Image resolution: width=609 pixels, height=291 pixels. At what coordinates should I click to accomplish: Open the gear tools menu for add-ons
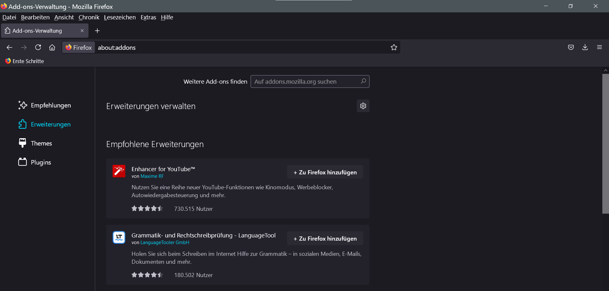[x=363, y=106]
